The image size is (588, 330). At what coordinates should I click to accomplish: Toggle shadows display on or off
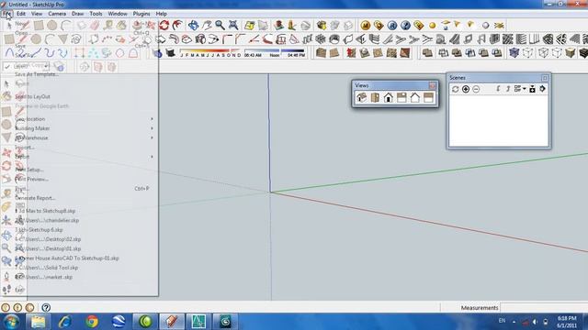171,53
